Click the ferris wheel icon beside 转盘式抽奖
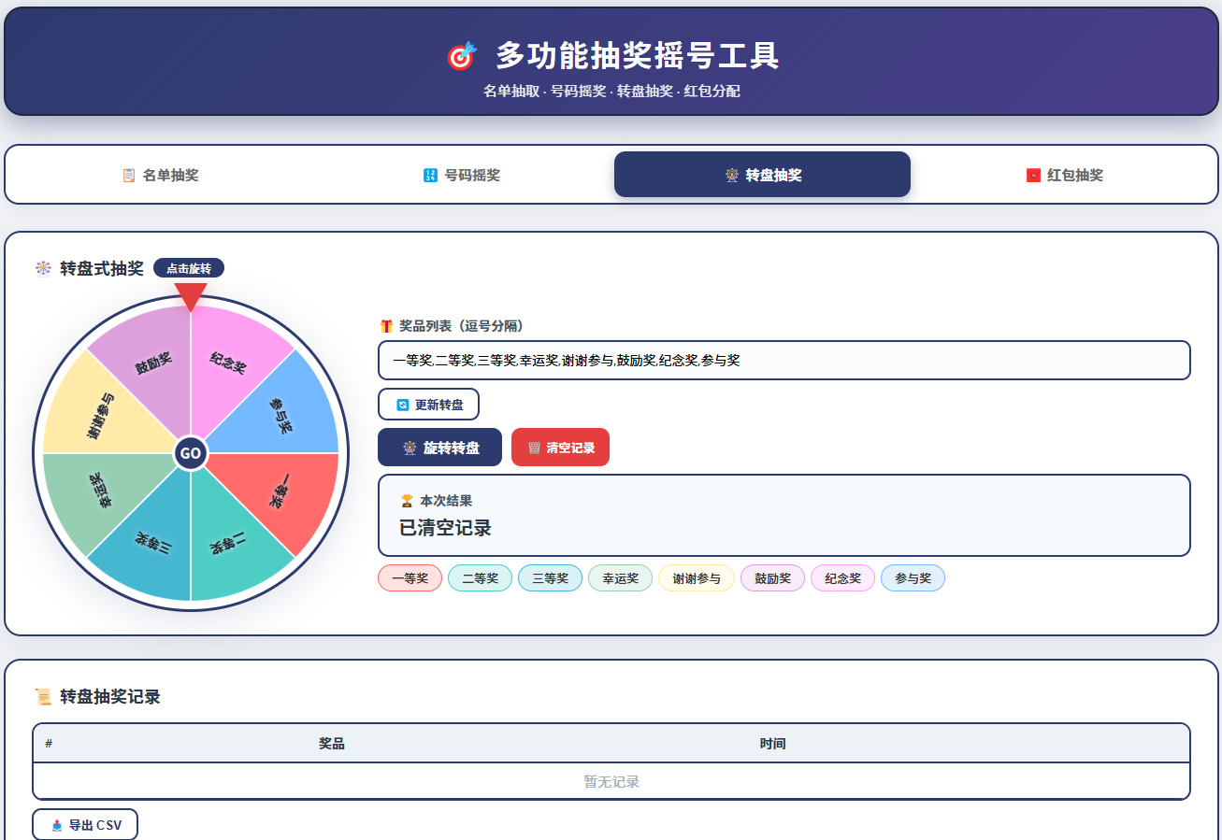The height and width of the screenshot is (840, 1222). tap(43, 268)
